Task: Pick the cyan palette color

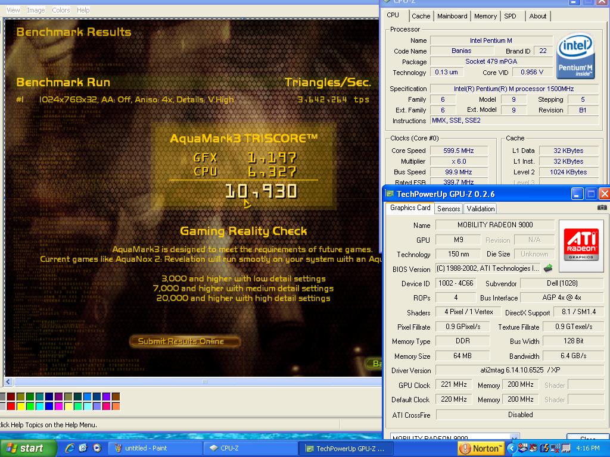Action: 40,406
